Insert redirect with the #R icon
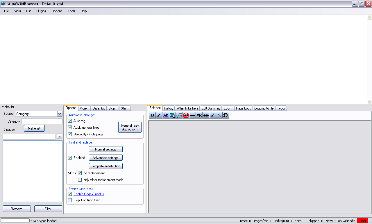This screenshot has height=224, width=372. click(x=199, y=115)
